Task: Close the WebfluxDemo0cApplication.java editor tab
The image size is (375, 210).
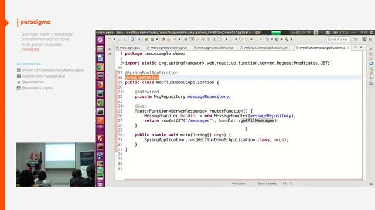Action: (x=348, y=48)
